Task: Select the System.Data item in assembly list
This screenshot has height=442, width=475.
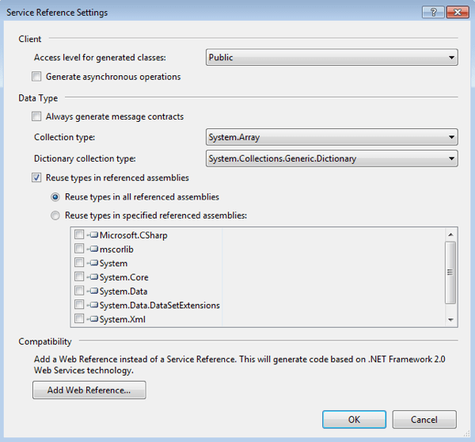Action: (x=123, y=291)
